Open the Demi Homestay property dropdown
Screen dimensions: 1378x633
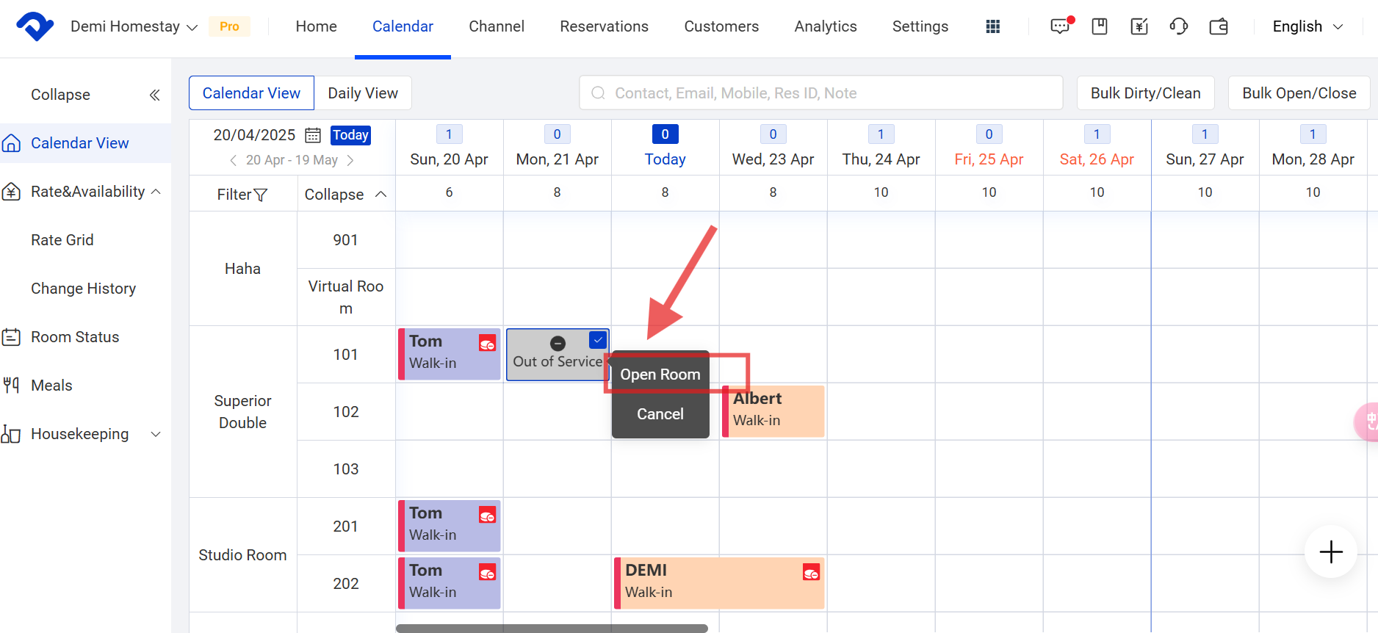(134, 26)
